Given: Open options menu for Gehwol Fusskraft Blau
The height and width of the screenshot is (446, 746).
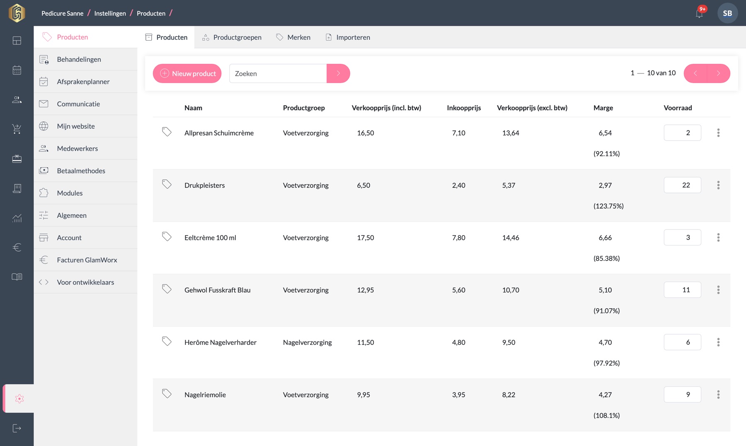Looking at the screenshot, I should [718, 290].
